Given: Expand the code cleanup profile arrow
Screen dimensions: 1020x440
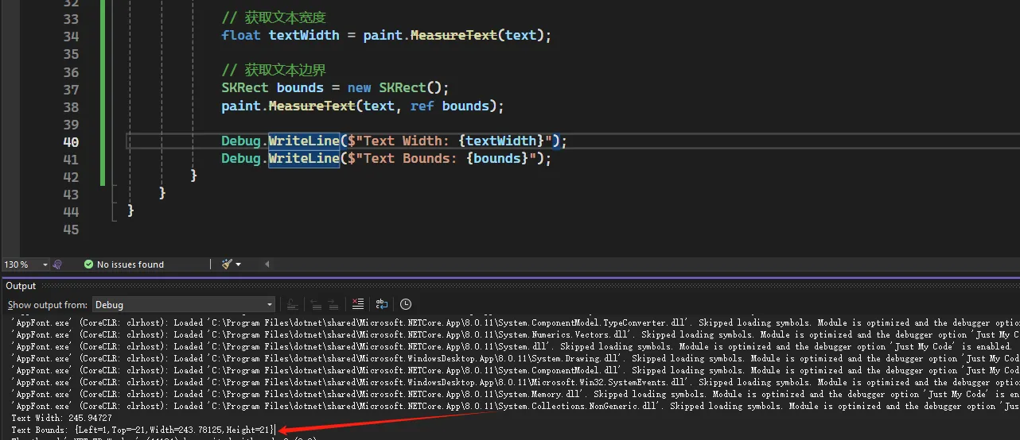Looking at the screenshot, I should coord(239,264).
